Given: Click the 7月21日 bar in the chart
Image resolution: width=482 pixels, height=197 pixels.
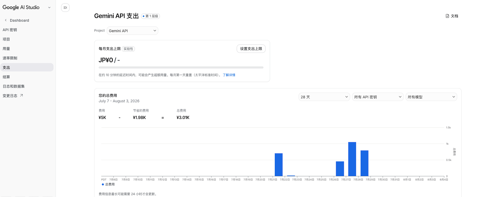Looking at the screenshot, I should (x=279, y=165).
